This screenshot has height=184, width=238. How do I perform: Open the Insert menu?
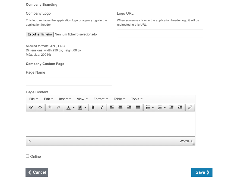pyautogui.click(x=65, y=99)
